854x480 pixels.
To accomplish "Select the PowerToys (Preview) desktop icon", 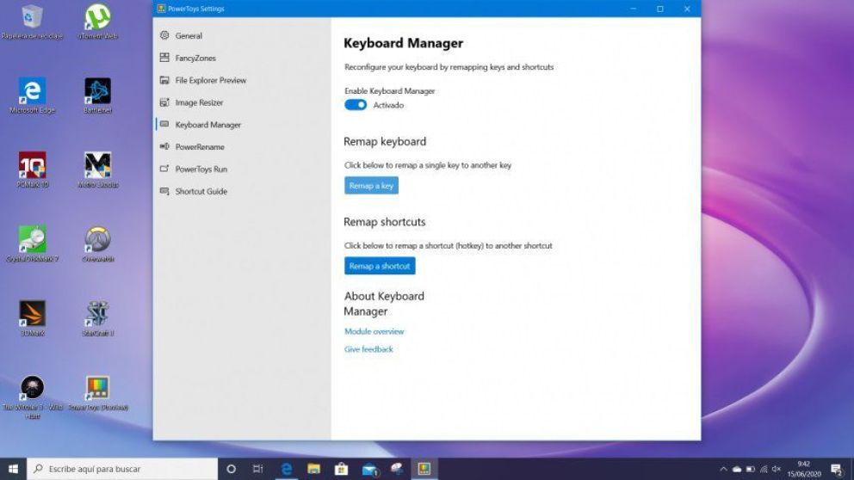I will (x=98, y=393).
